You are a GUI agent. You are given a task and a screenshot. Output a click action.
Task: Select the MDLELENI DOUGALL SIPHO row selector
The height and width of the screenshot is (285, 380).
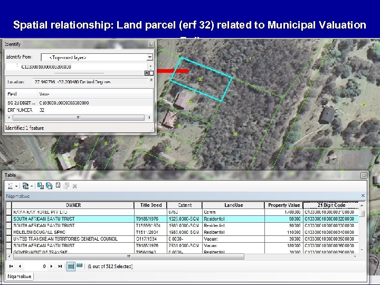(9, 232)
